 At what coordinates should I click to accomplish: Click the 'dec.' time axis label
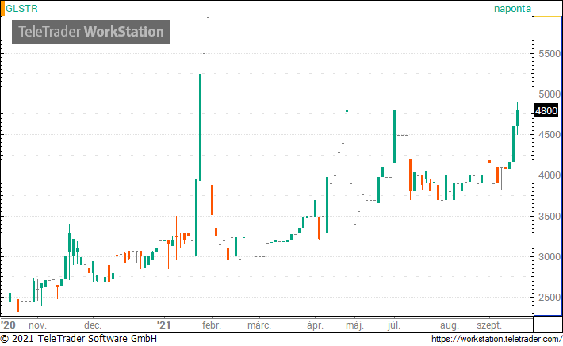click(x=93, y=325)
